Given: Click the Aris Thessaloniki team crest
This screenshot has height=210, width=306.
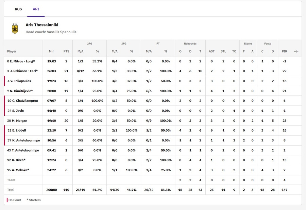Looking at the screenshot, I should 15,28.
